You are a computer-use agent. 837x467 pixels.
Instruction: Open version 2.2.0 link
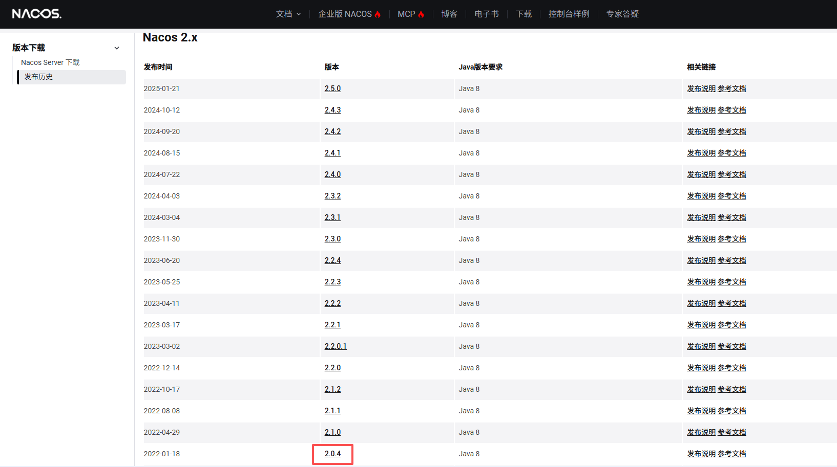[332, 368]
